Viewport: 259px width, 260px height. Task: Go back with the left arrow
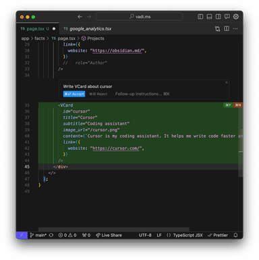point(80,17)
